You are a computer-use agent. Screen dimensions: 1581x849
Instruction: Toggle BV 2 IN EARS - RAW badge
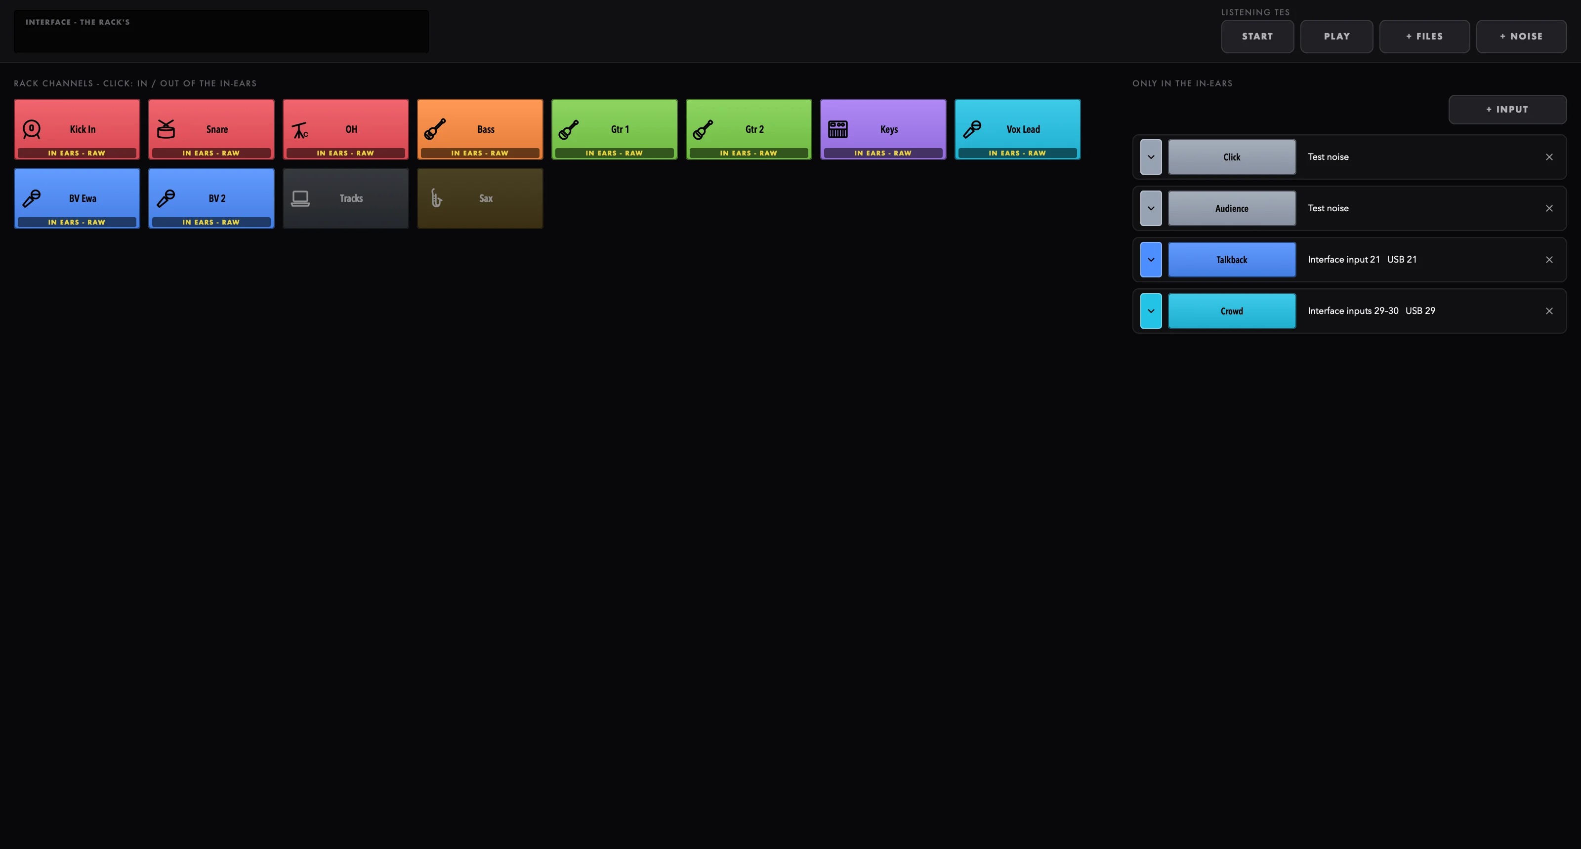pyautogui.click(x=211, y=223)
